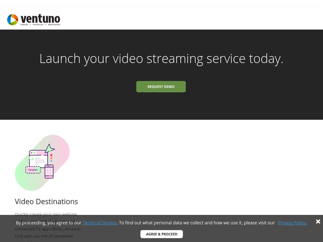
Task: Click the green cursor arrow in illustration
Action: (49, 148)
